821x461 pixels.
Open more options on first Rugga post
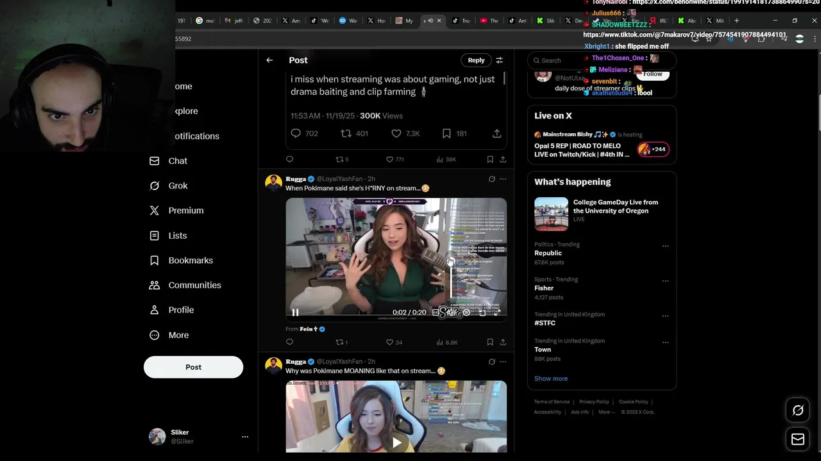pyautogui.click(x=503, y=179)
